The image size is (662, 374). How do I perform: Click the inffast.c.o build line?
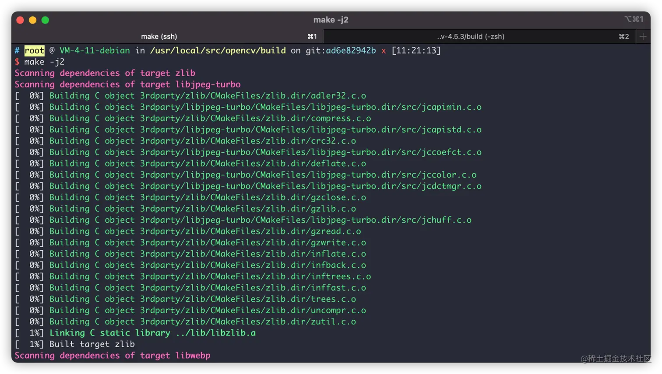click(x=190, y=288)
